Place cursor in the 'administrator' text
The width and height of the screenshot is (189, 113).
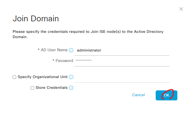(x=89, y=50)
